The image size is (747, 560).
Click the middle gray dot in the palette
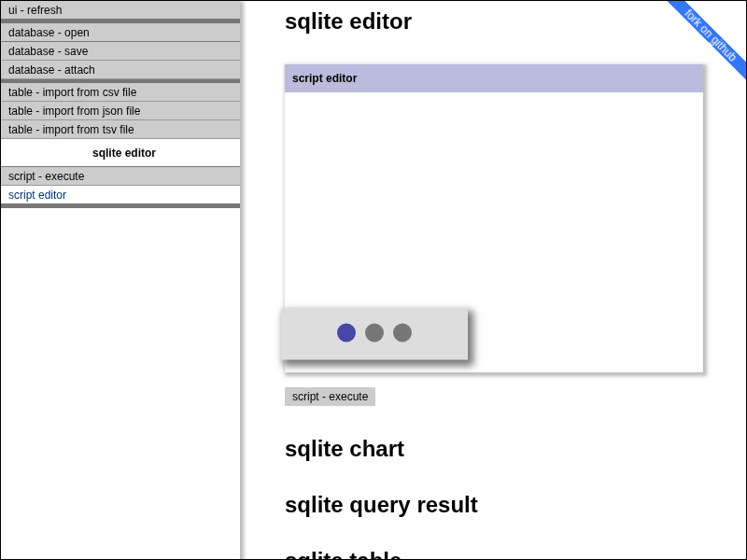pos(374,331)
